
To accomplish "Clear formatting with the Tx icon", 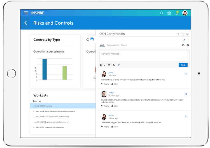I will tap(114, 65).
